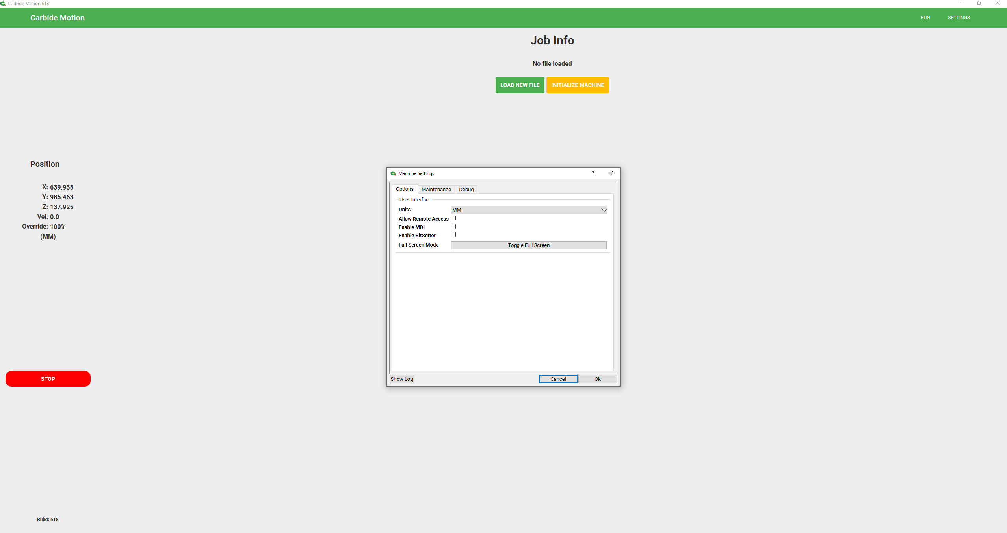Confirm settings with Ok button

(597, 379)
